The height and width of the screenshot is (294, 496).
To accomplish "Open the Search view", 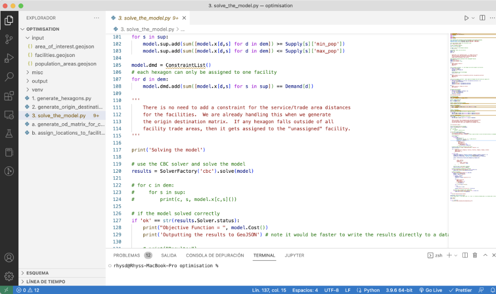I will point(9,77).
